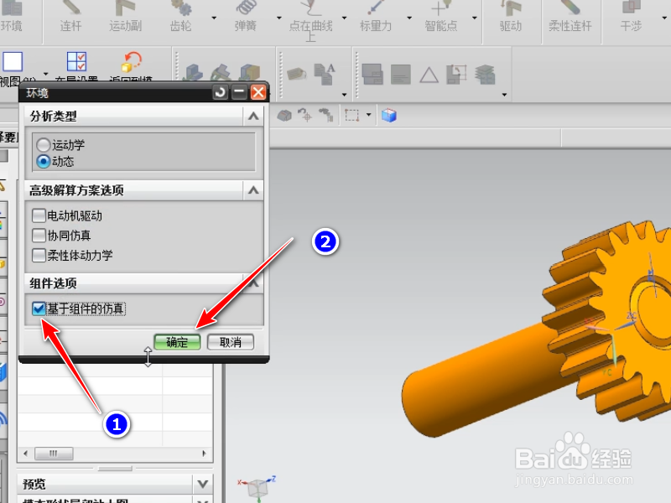Click the rotate-about-point crosshair icon
The width and height of the screenshot is (671, 503).
(x=305, y=115)
